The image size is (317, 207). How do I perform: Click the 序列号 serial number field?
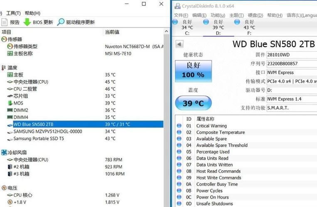pos(291,64)
